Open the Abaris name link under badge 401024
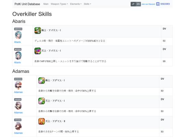The height and width of the screenshot is (139, 185). point(17,62)
